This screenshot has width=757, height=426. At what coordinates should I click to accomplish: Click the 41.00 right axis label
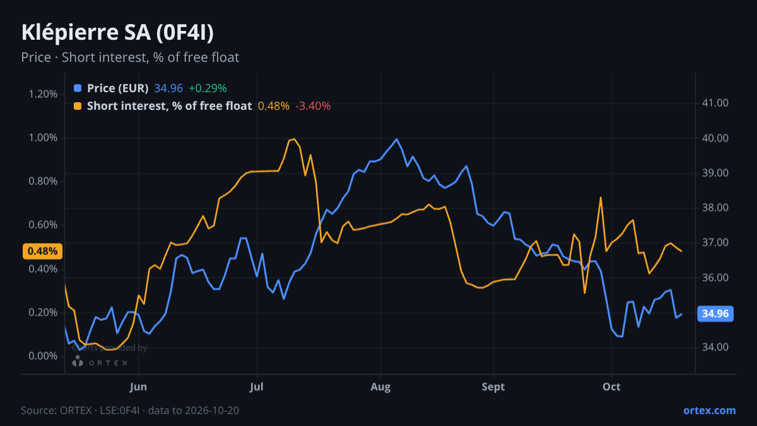click(715, 103)
